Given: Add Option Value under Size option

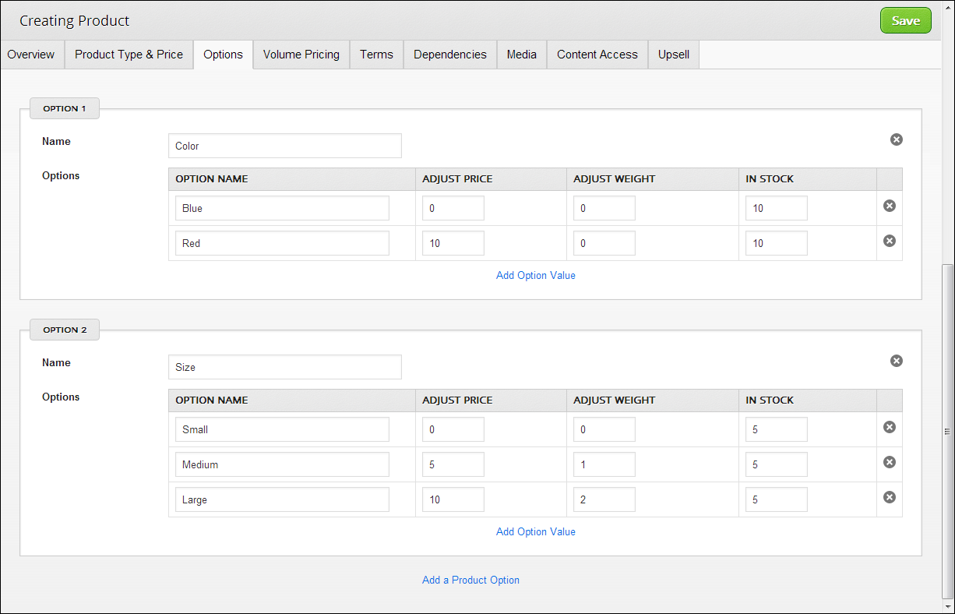Looking at the screenshot, I should coord(536,531).
